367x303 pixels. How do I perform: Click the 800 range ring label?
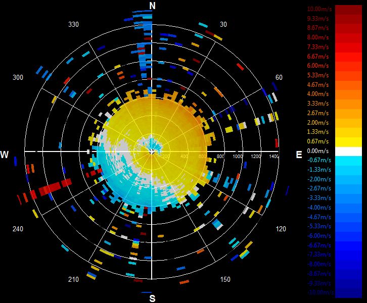coord(220,156)
